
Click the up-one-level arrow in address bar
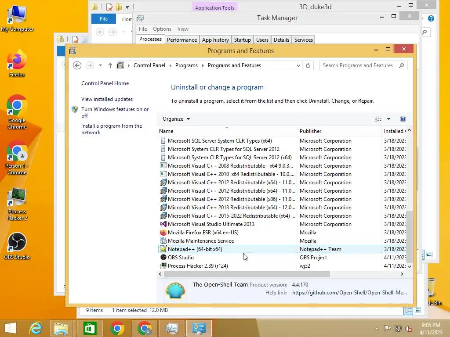pos(110,65)
